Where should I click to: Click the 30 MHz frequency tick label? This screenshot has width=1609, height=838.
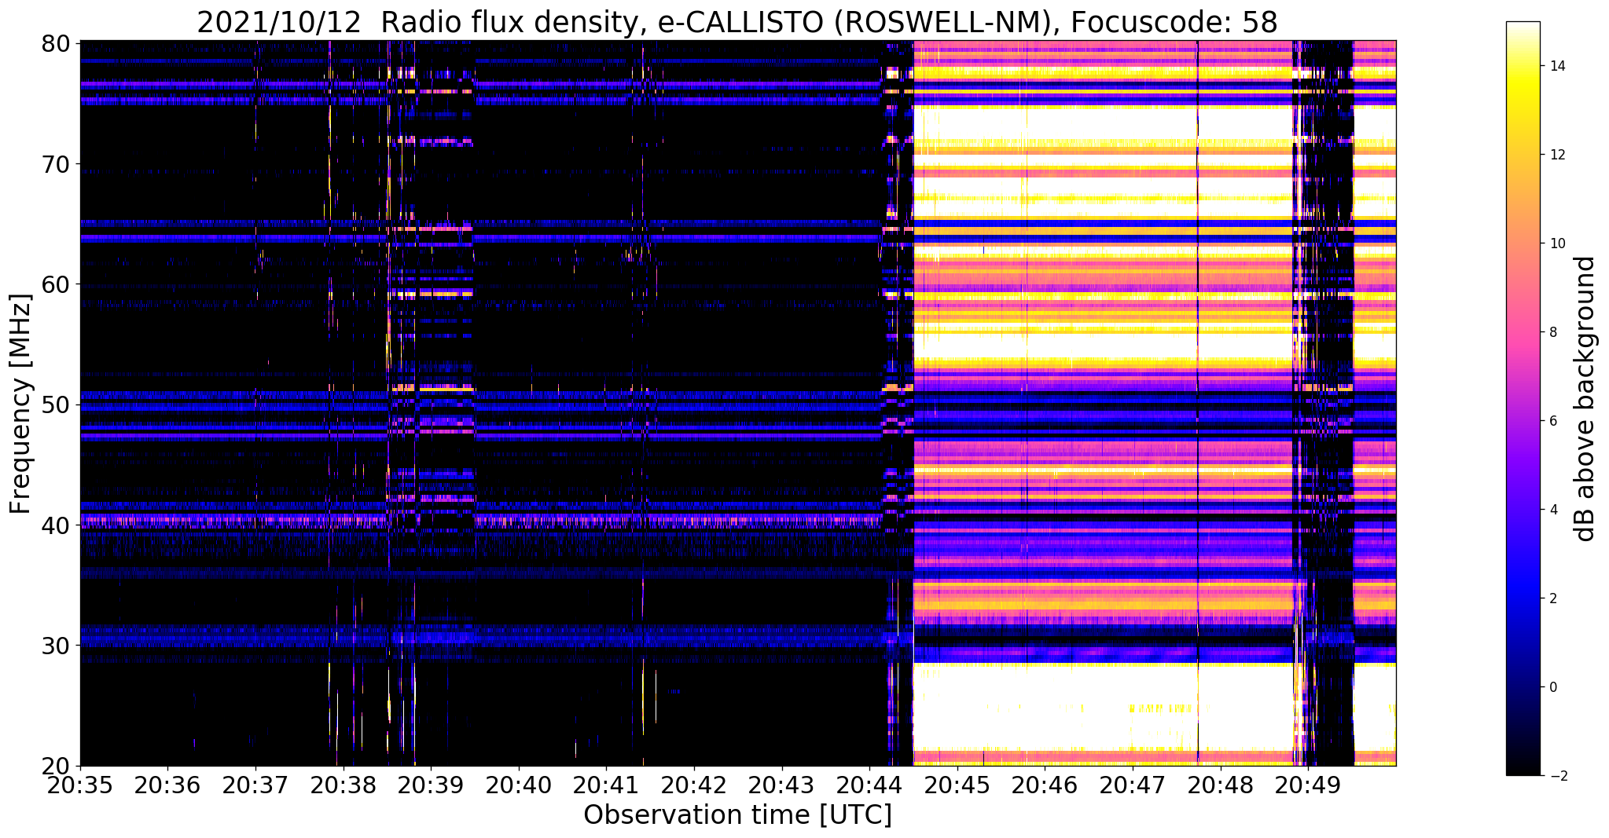tap(55, 646)
